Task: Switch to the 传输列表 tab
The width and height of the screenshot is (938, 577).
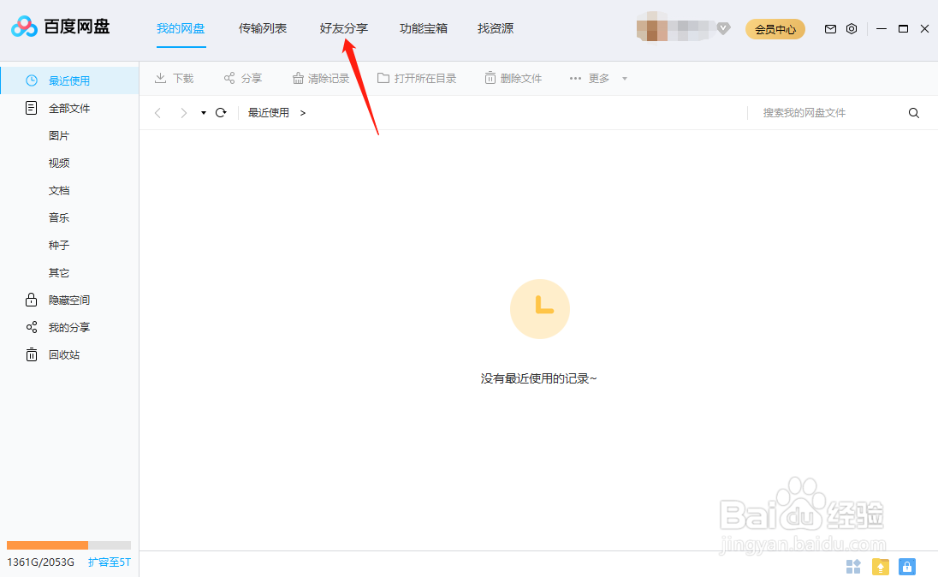Action: pos(262,28)
